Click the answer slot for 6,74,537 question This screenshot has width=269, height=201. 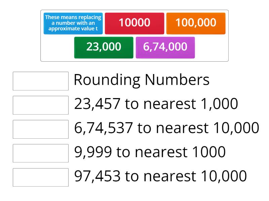tap(40, 129)
